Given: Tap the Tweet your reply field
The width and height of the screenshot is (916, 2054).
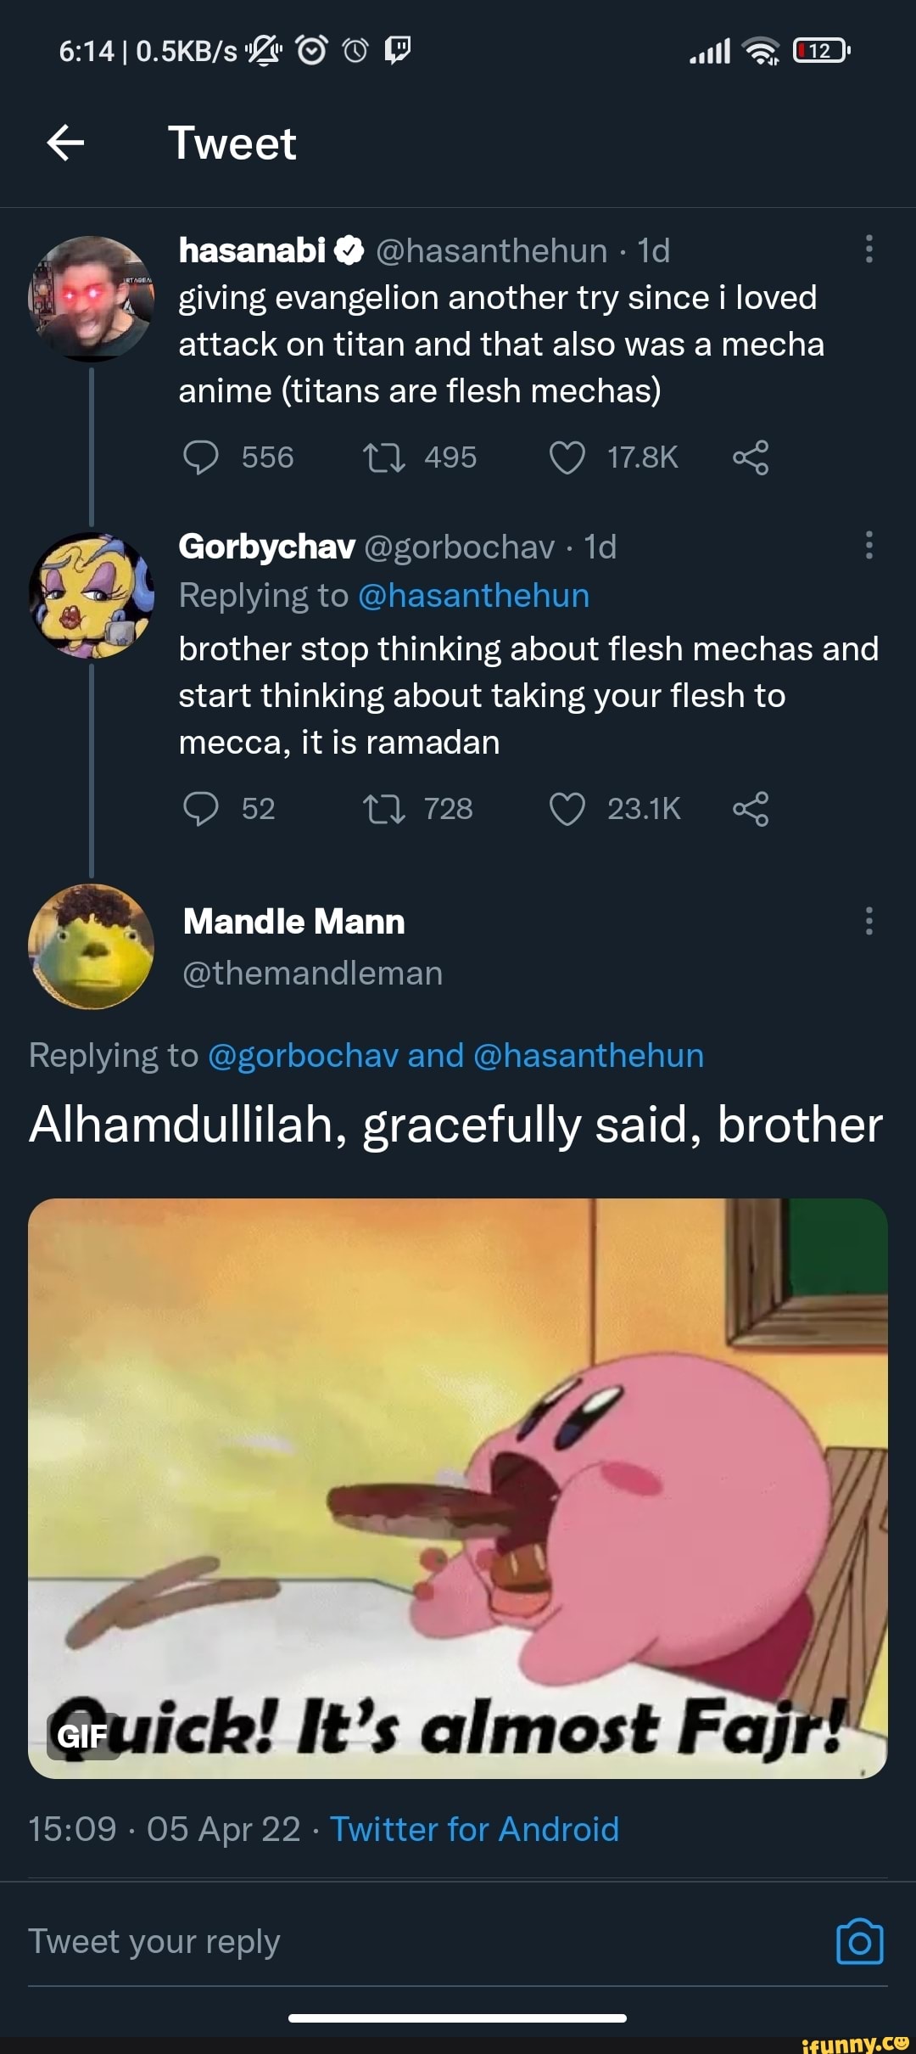Looking at the screenshot, I should click(153, 1941).
